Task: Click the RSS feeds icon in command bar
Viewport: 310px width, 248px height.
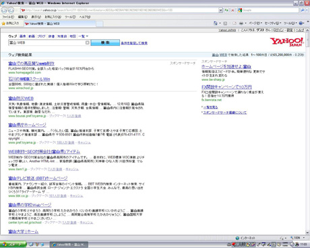Action: click(x=225, y=23)
